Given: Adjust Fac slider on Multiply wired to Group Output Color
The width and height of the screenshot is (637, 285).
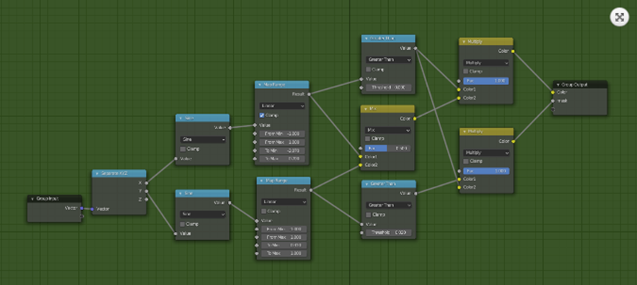Looking at the screenshot, I should pos(486,81).
